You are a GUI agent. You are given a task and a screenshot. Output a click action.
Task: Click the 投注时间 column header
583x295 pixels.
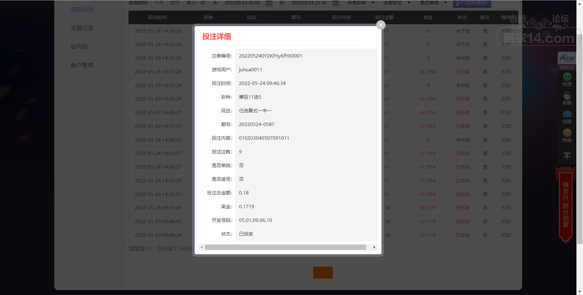[158, 17]
